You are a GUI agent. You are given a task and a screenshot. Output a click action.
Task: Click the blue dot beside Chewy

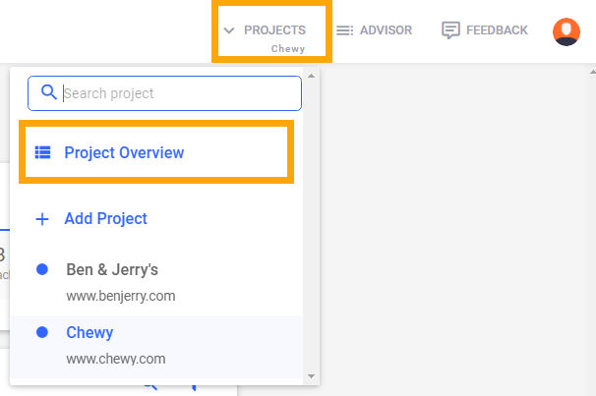click(x=42, y=332)
